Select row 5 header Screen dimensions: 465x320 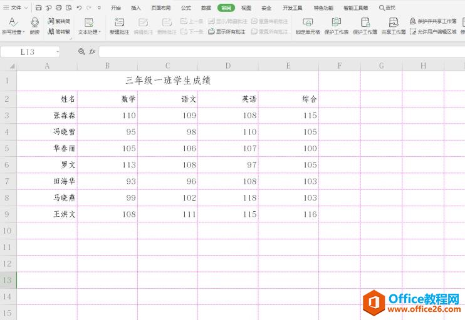click(x=8, y=148)
